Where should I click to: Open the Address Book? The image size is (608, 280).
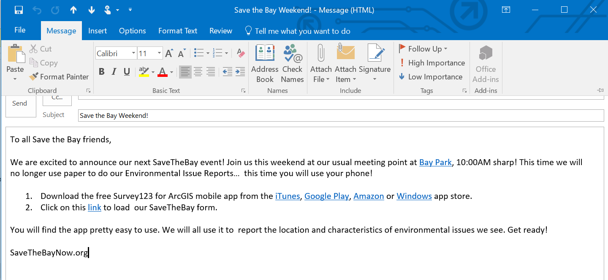(265, 63)
